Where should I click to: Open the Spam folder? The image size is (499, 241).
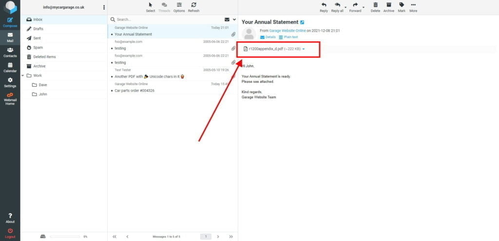64,47
